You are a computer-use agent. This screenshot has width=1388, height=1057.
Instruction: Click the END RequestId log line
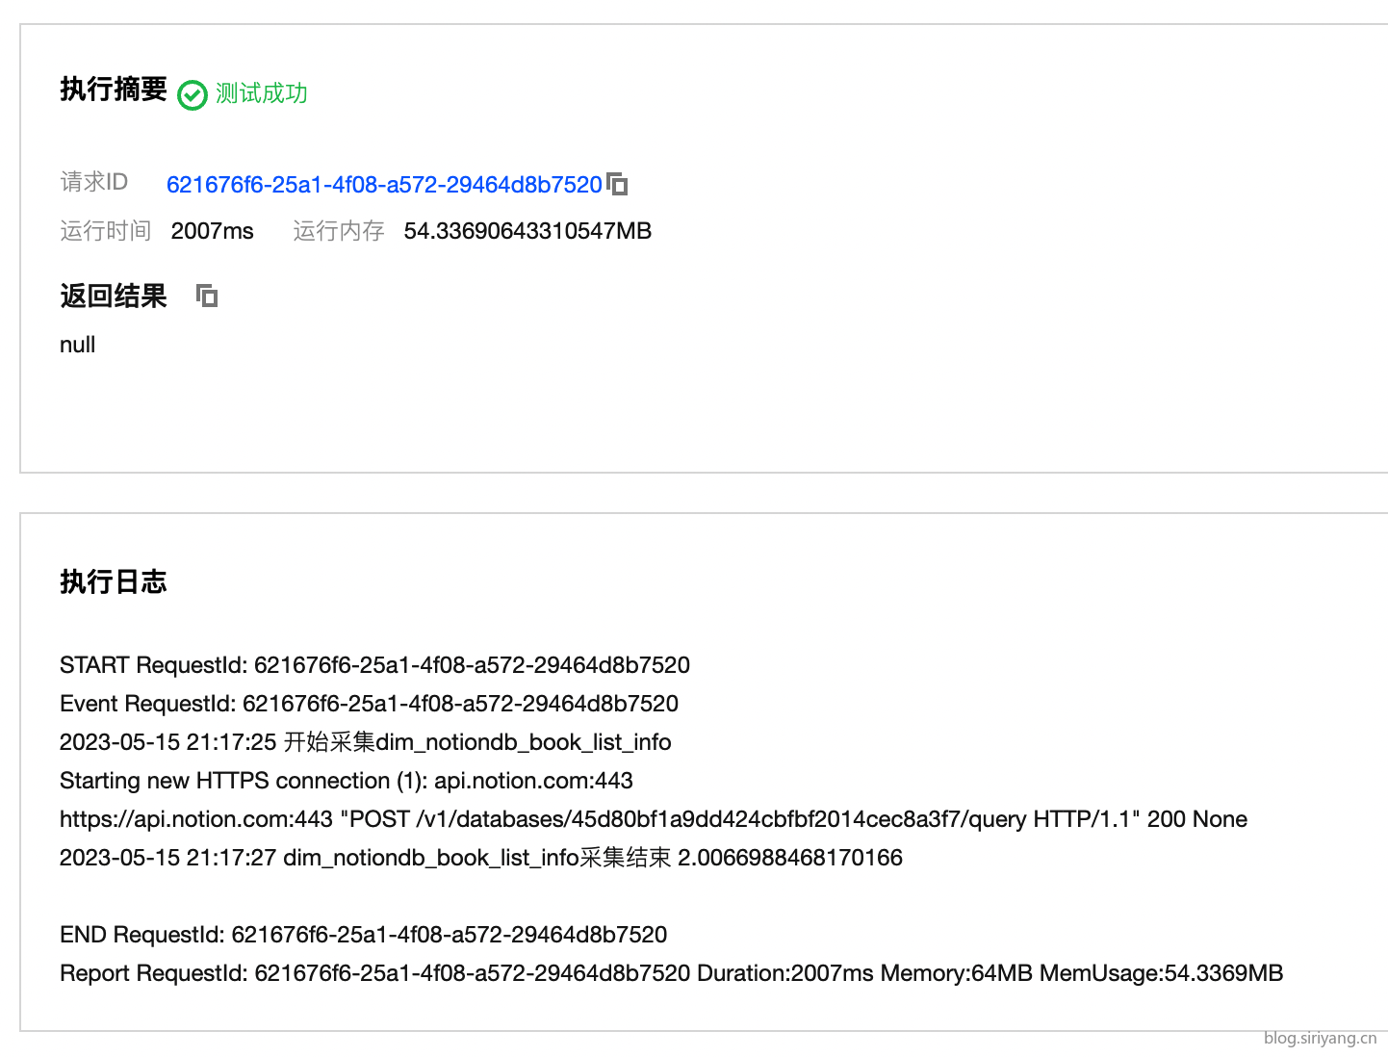click(363, 935)
